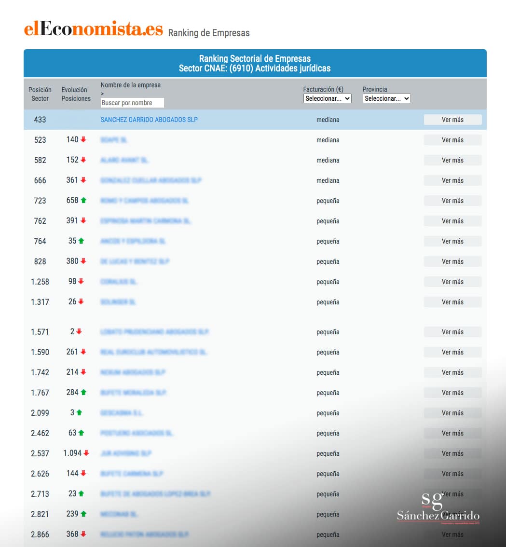Click the position number 2.866

coord(40,534)
